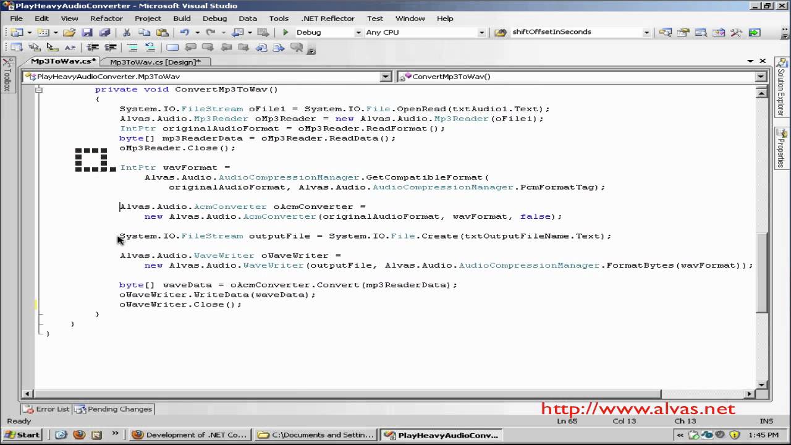Click the horizontal scrollbar thumb in the editor
Viewport: 791px width, 445px height.
[347, 394]
